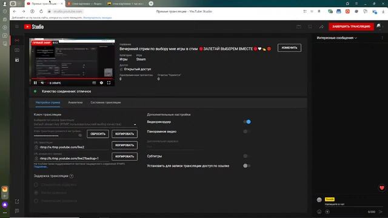This screenshot has height=218, width=388.
Task: Click the red progress bar in preview player
Action: [72, 79]
